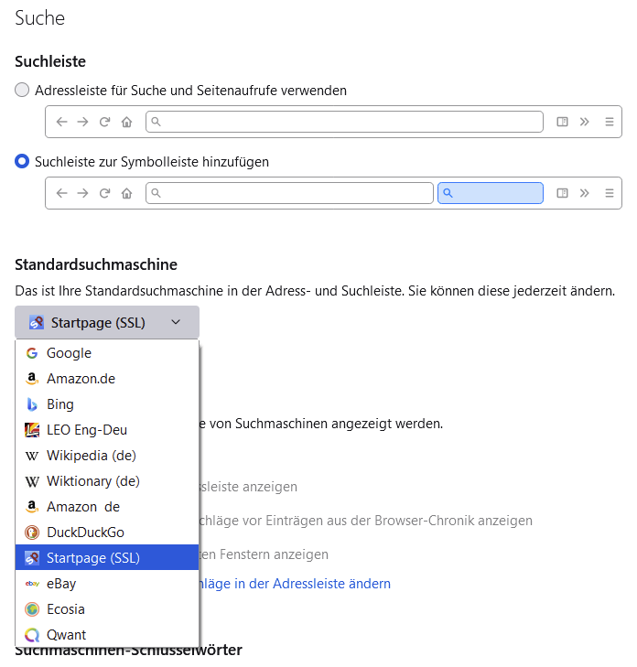The width and height of the screenshot is (637, 667).
Task: Click the DuckDuckGo icon in list
Action: coord(32,533)
